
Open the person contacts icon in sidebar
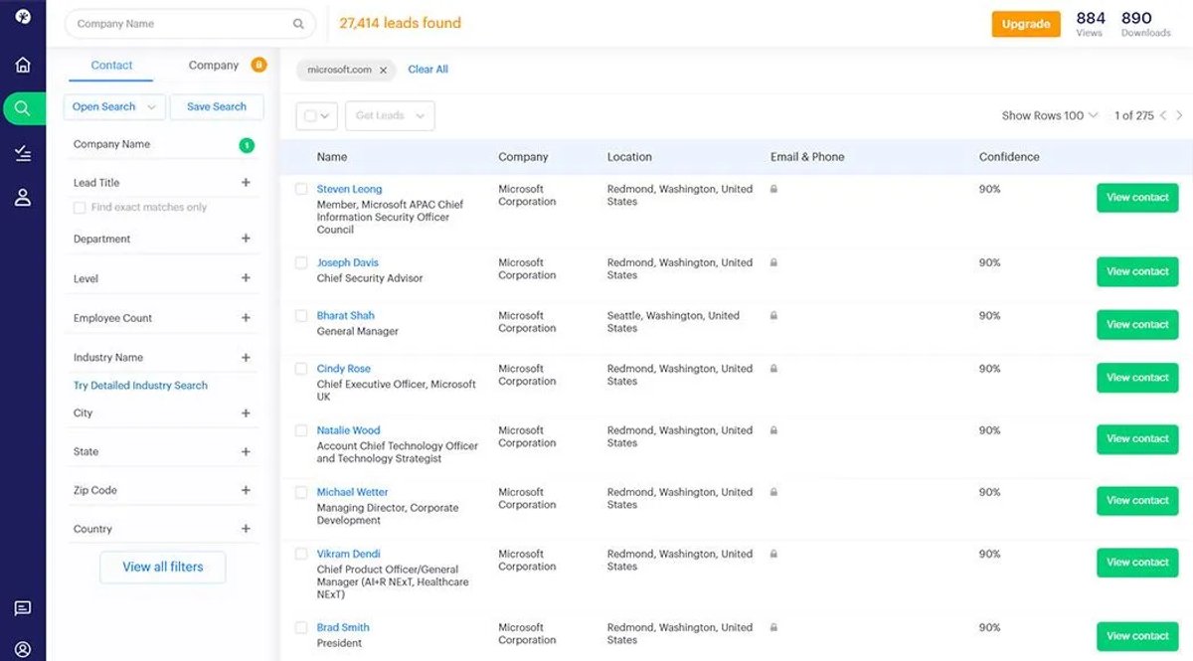23,197
